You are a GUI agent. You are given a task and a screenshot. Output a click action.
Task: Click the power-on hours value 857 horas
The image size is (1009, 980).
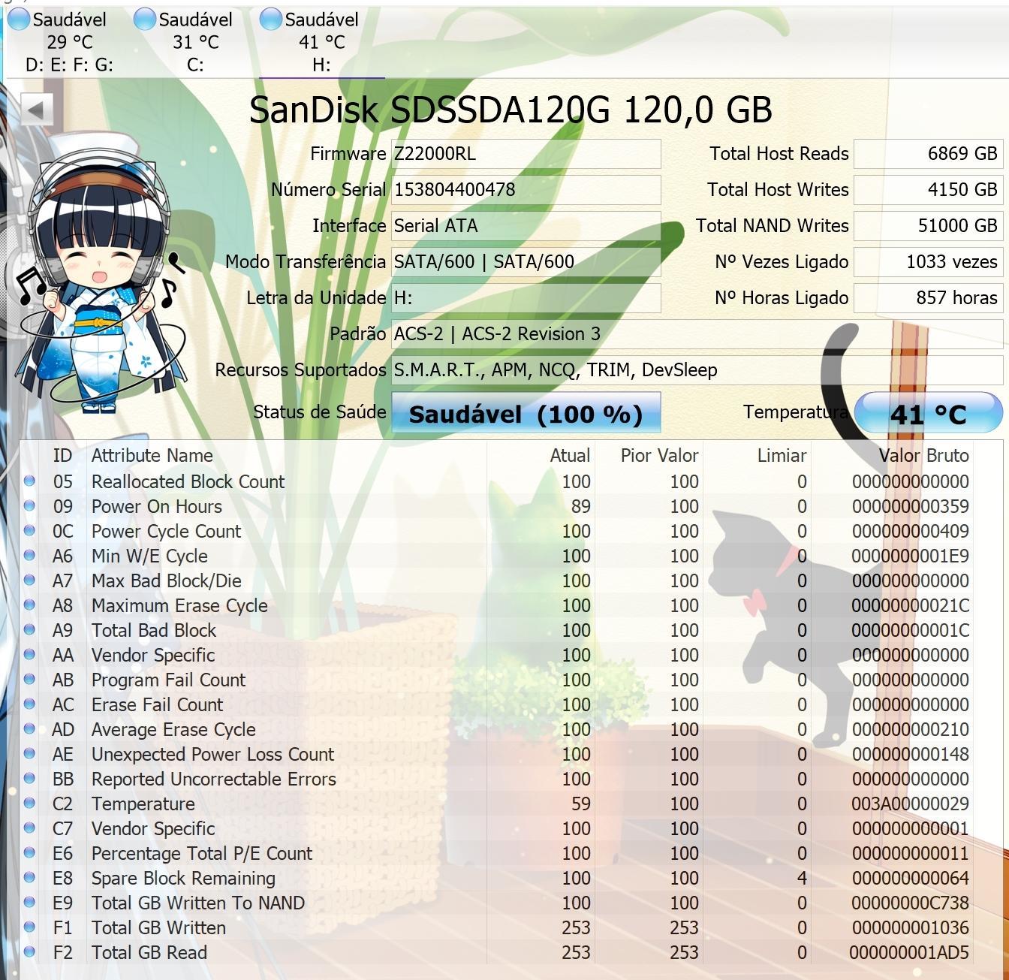pyautogui.click(x=928, y=298)
